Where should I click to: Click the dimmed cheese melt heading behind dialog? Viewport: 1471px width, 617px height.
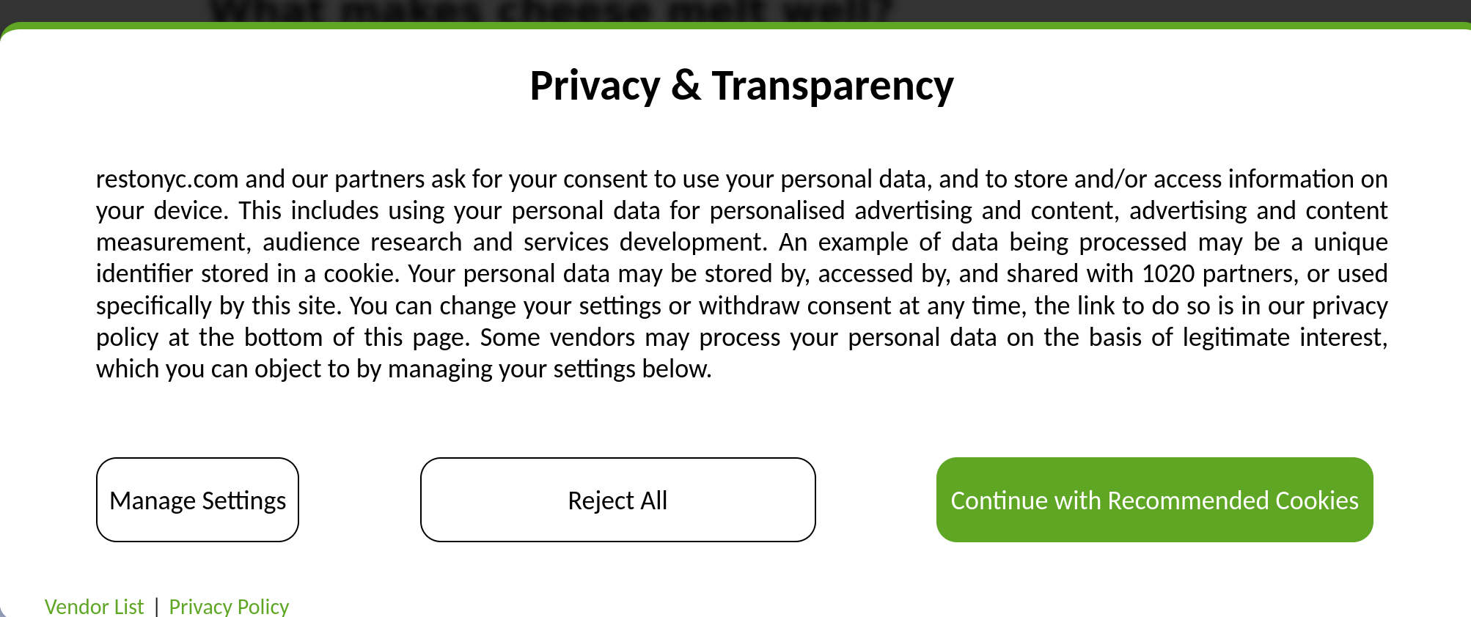tap(550, 10)
